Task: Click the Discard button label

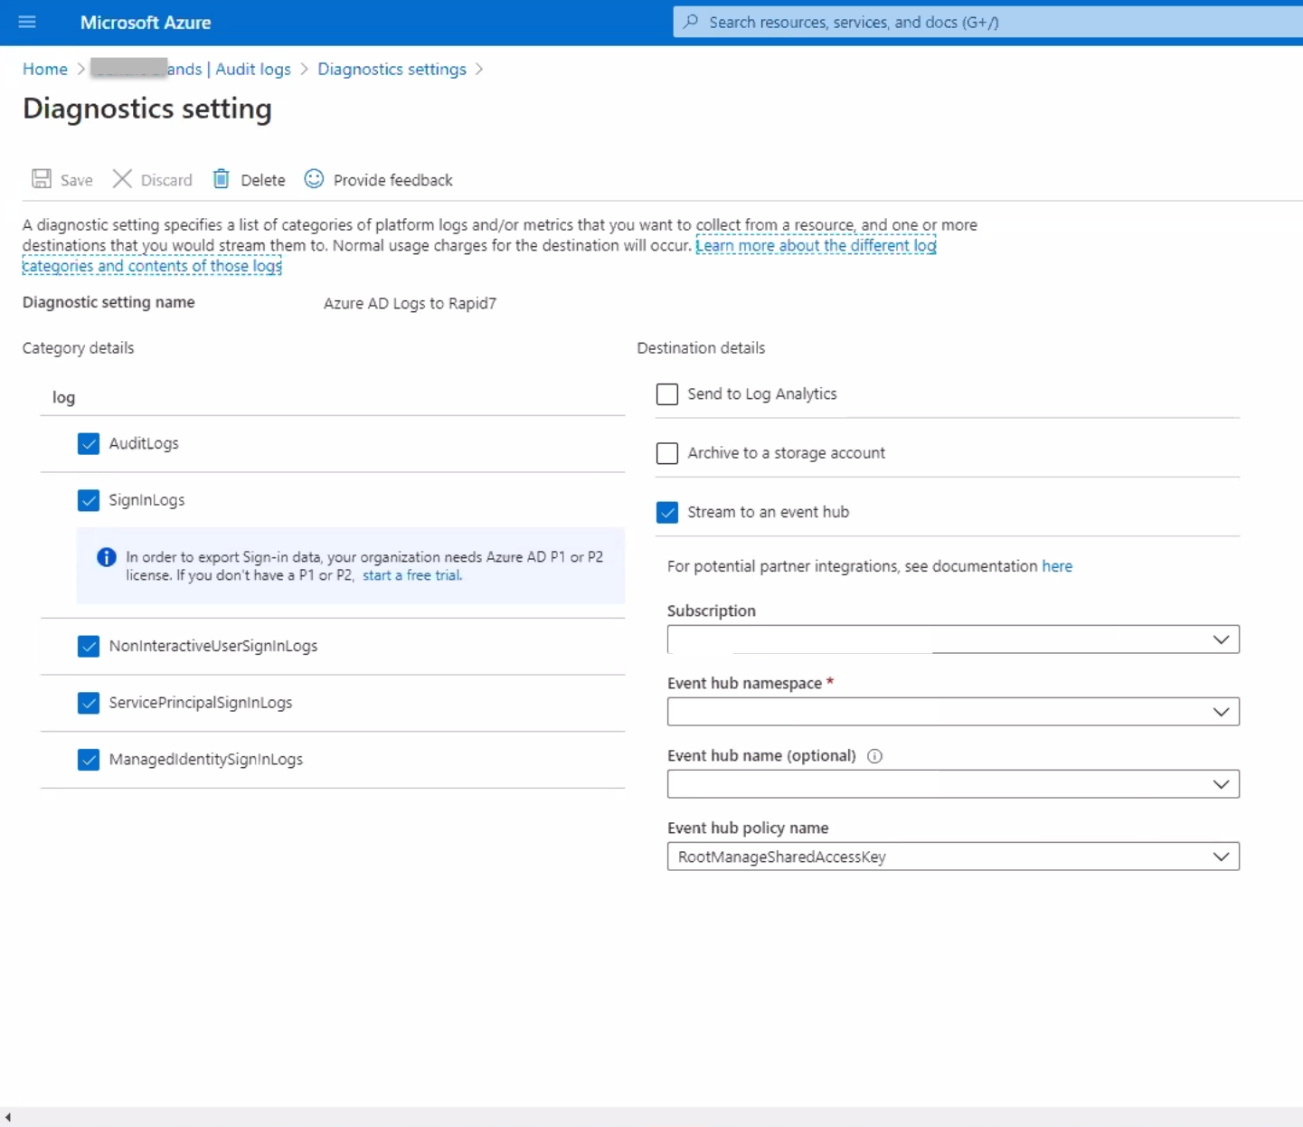Action: [x=166, y=180]
